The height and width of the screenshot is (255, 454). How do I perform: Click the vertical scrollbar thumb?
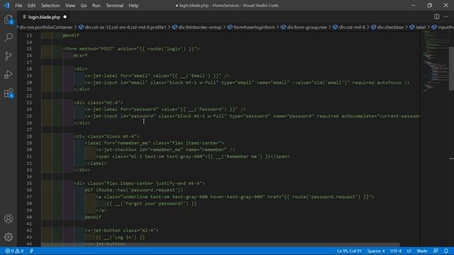pyautogui.click(x=451, y=68)
